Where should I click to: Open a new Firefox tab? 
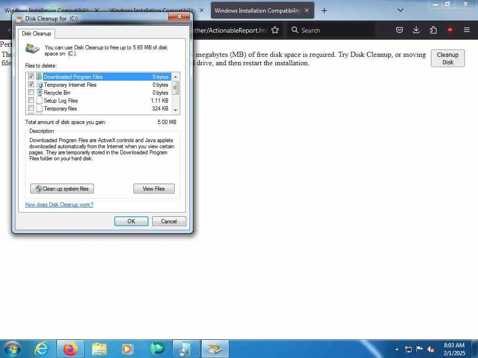(324, 11)
